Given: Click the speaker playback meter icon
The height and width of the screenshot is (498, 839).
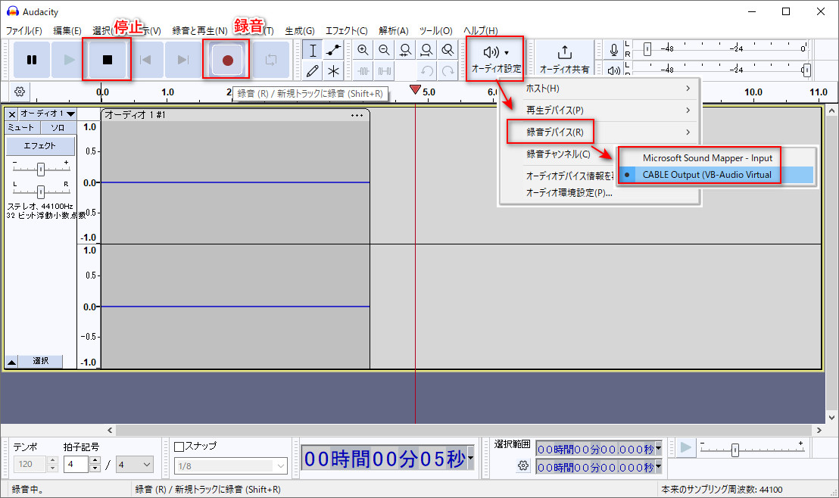Looking at the screenshot, I should point(614,70).
